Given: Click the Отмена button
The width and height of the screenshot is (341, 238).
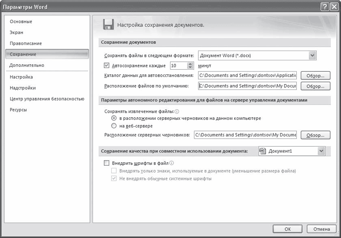Looking at the screenshot, I should point(321,229).
